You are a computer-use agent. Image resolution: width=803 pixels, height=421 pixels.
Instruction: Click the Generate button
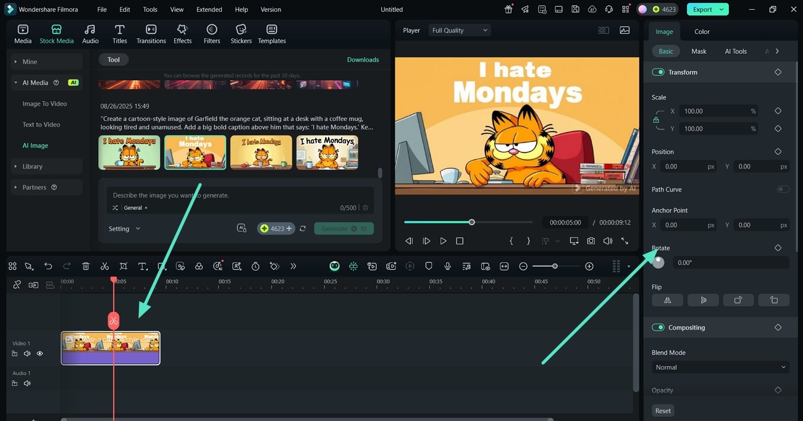pyautogui.click(x=343, y=228)
